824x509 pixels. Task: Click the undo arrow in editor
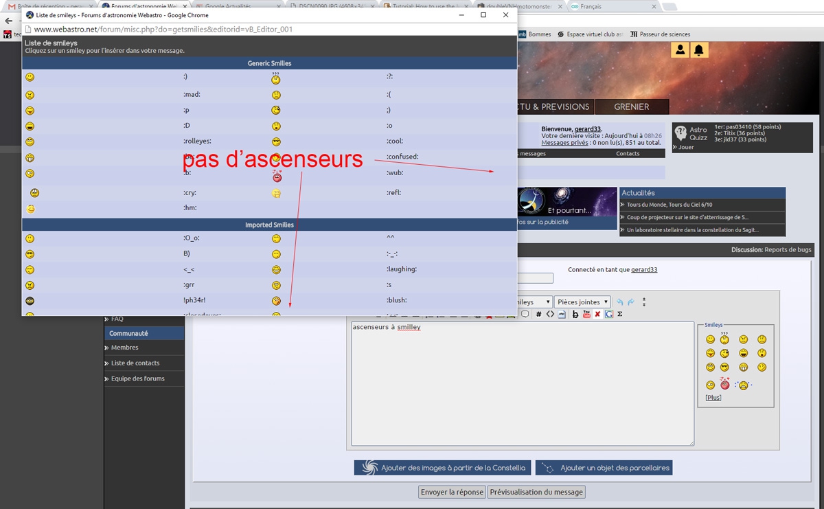tap(620, 302)
